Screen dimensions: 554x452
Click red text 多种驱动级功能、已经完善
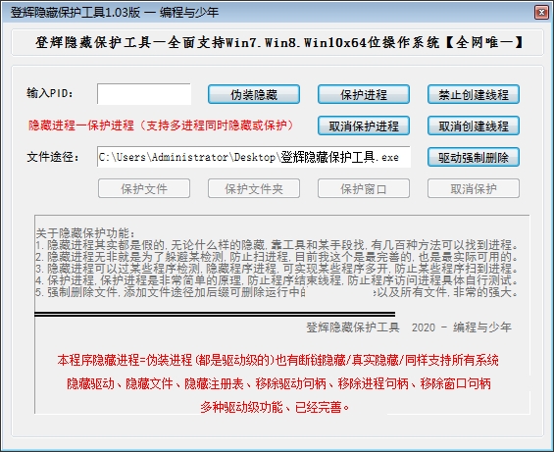[x=275, y=408]
